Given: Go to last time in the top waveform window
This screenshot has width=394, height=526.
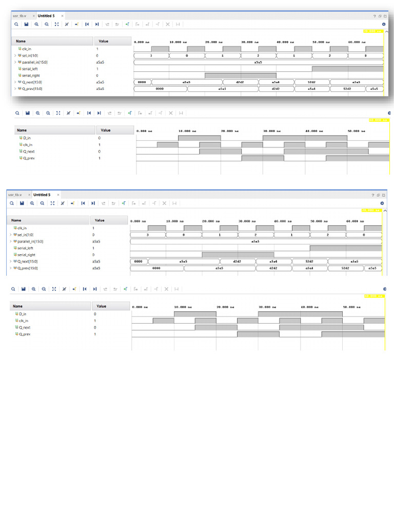Looking at the screenshot, I should click(x=97, y=24).
